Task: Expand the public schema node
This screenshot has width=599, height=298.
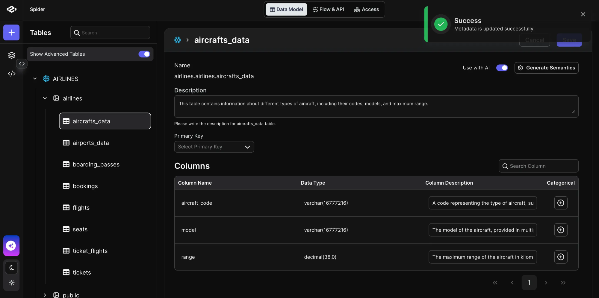Action: point(45,295)
